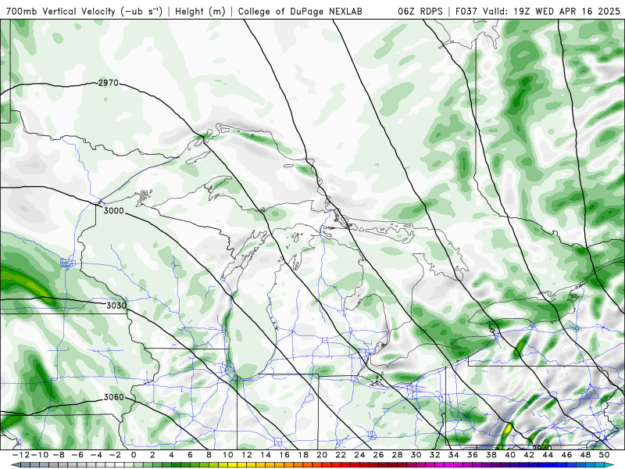Click the negative 4 colorbar label
Image resolution: width=625 pixels, height=469 pixels.
[x=96, y=455]
